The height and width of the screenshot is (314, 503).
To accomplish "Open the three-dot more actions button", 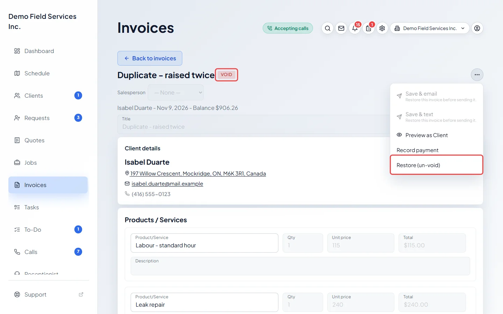I will pyautogui.click(x=477, y=75).
